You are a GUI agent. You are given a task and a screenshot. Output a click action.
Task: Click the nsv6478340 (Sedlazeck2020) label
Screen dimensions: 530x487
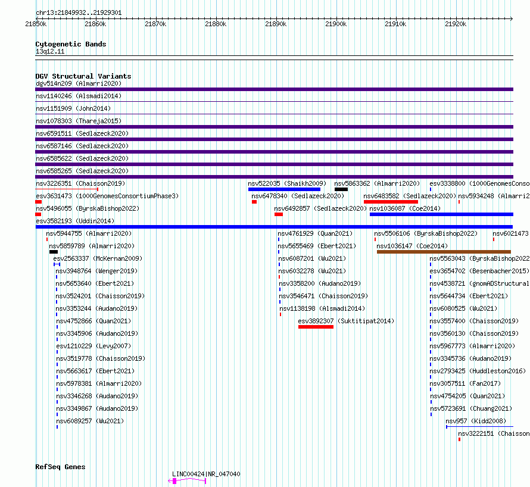click(298, 196)
